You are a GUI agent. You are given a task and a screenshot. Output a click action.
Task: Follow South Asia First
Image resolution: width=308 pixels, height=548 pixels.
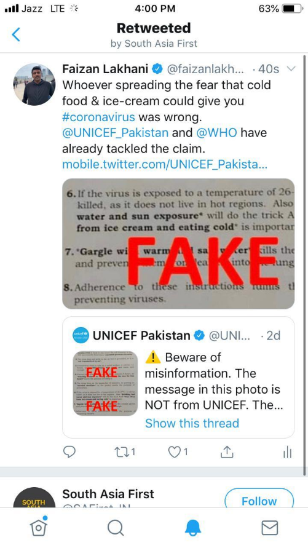coord(259,499)
